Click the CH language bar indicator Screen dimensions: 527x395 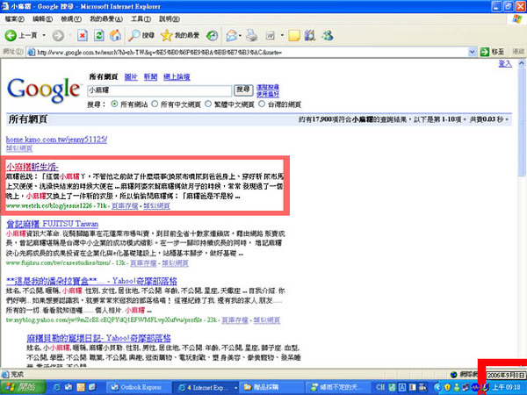point(380,387)
